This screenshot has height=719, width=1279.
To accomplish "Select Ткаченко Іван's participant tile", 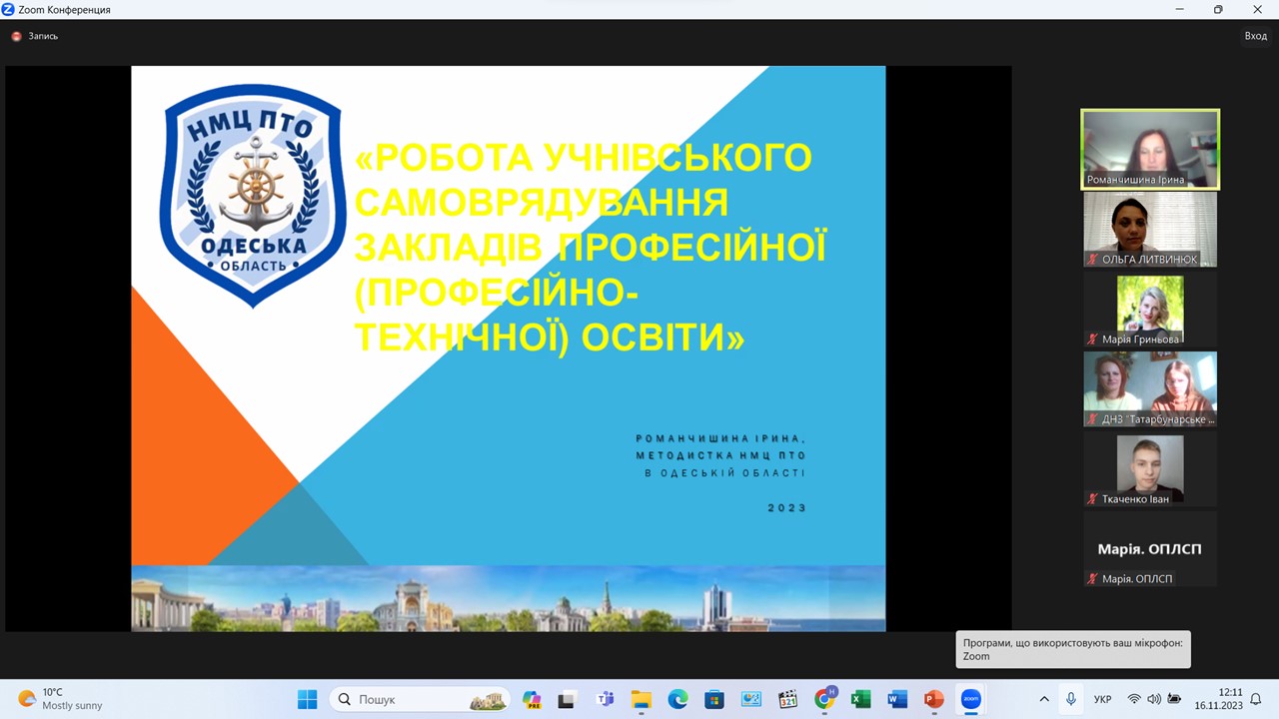I will tap(1150, 469).
